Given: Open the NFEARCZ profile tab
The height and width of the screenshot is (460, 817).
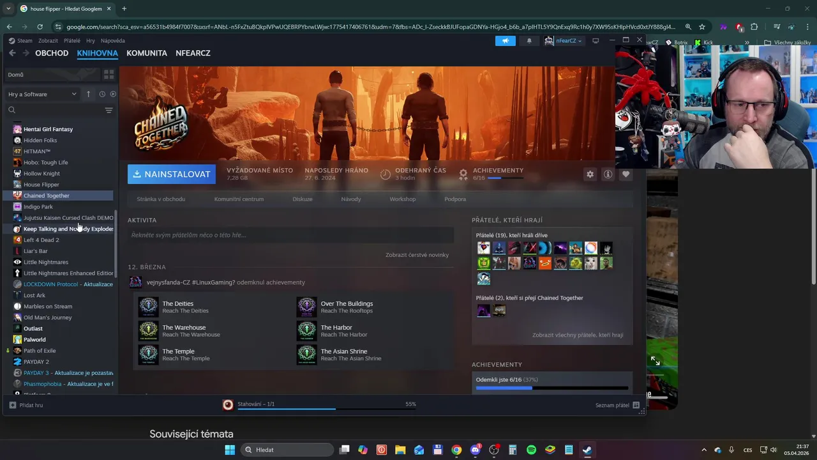Looking at the screenshot, I should [x=193, y=53].
